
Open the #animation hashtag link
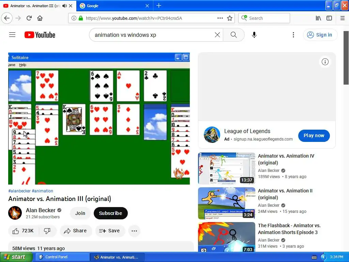[x=43, y=191]
